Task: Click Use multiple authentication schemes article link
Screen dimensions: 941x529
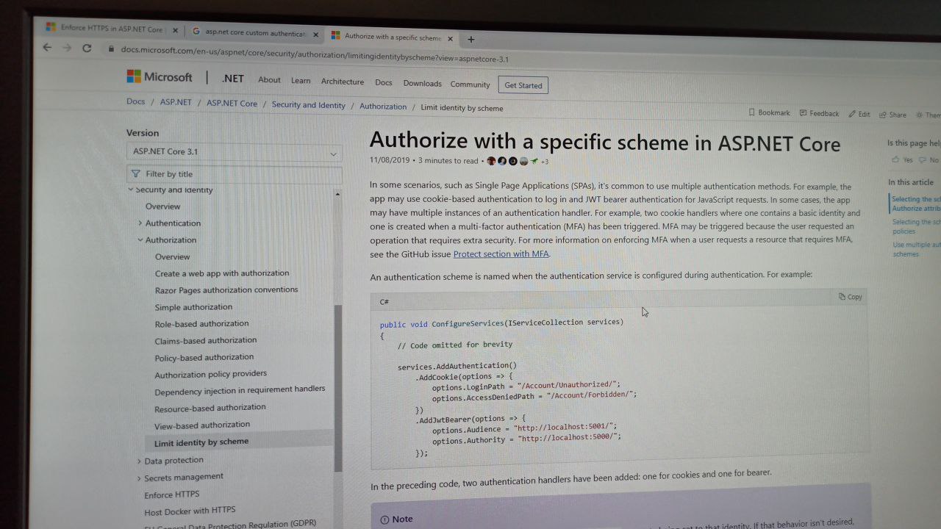Action: 916,249
